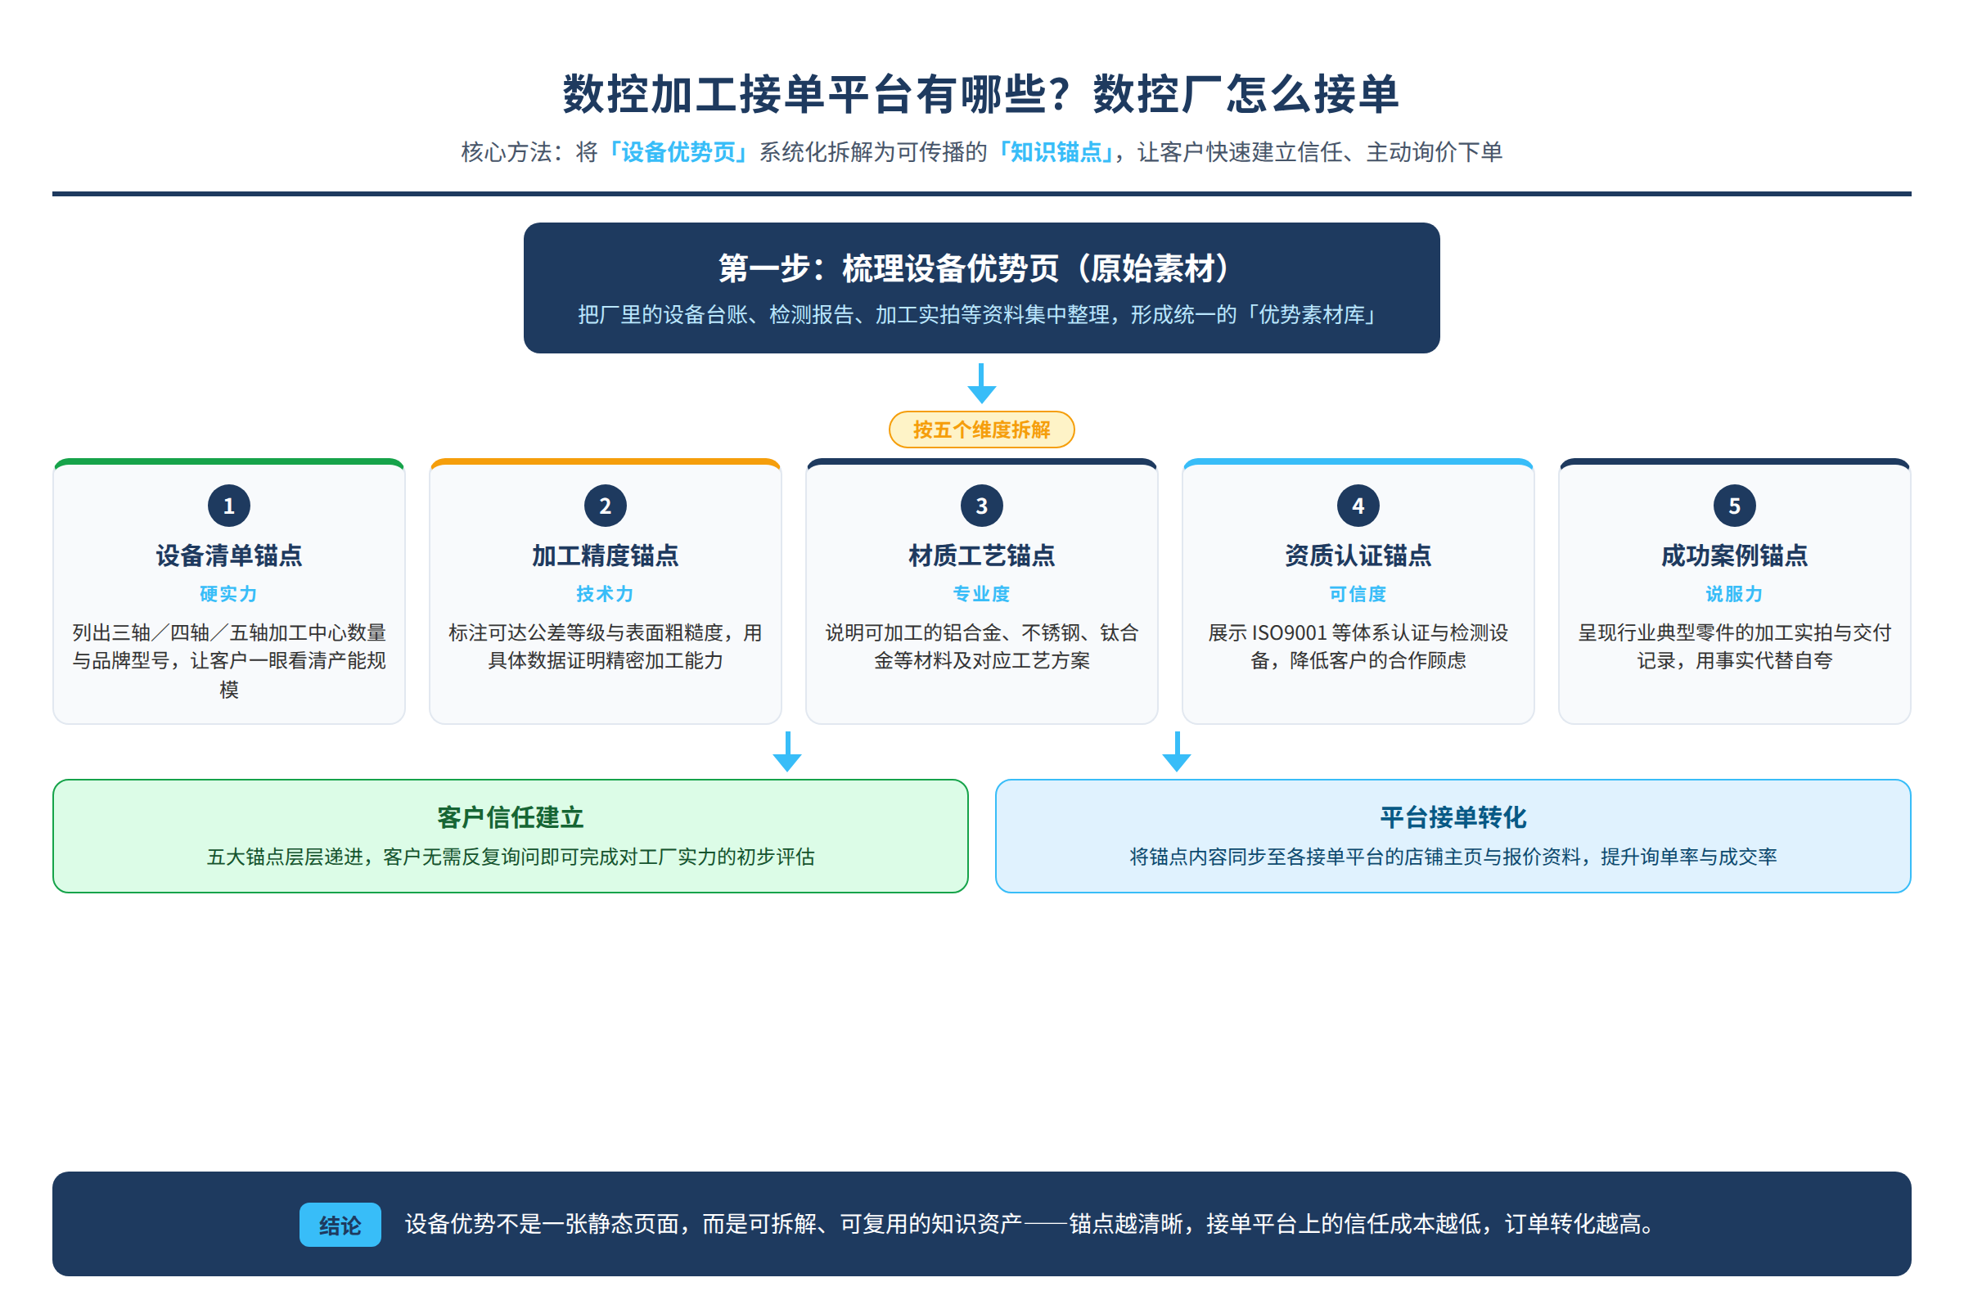Click the 按五个维度拆解 pill label

(982, 429)
